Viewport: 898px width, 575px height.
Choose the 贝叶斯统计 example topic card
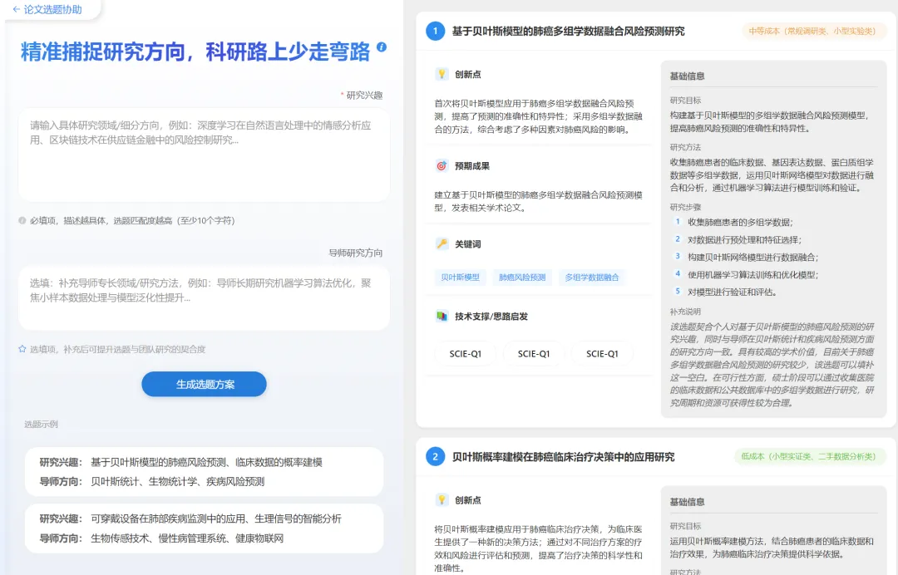tap(204, 472)
